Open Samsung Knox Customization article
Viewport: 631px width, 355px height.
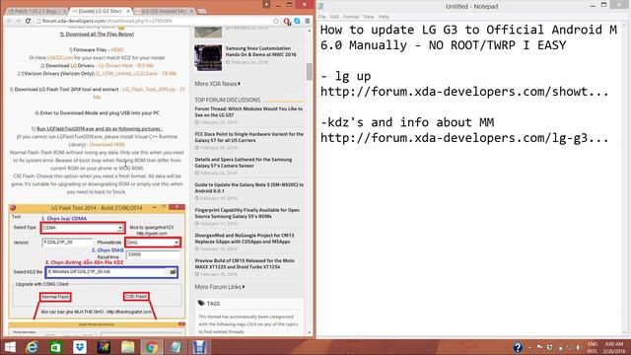pyautogui.click(x=260, y=51)
